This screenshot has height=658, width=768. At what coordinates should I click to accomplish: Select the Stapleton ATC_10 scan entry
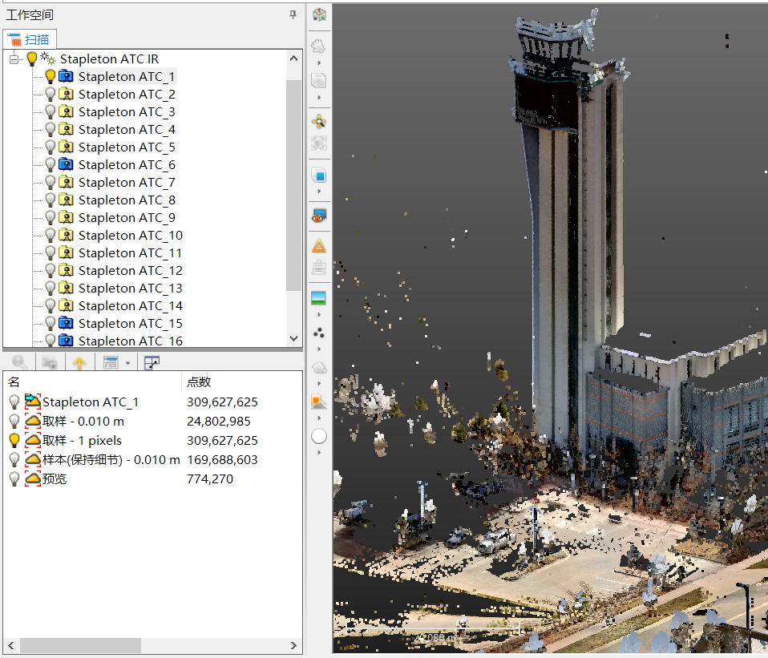tap(130, 235)
